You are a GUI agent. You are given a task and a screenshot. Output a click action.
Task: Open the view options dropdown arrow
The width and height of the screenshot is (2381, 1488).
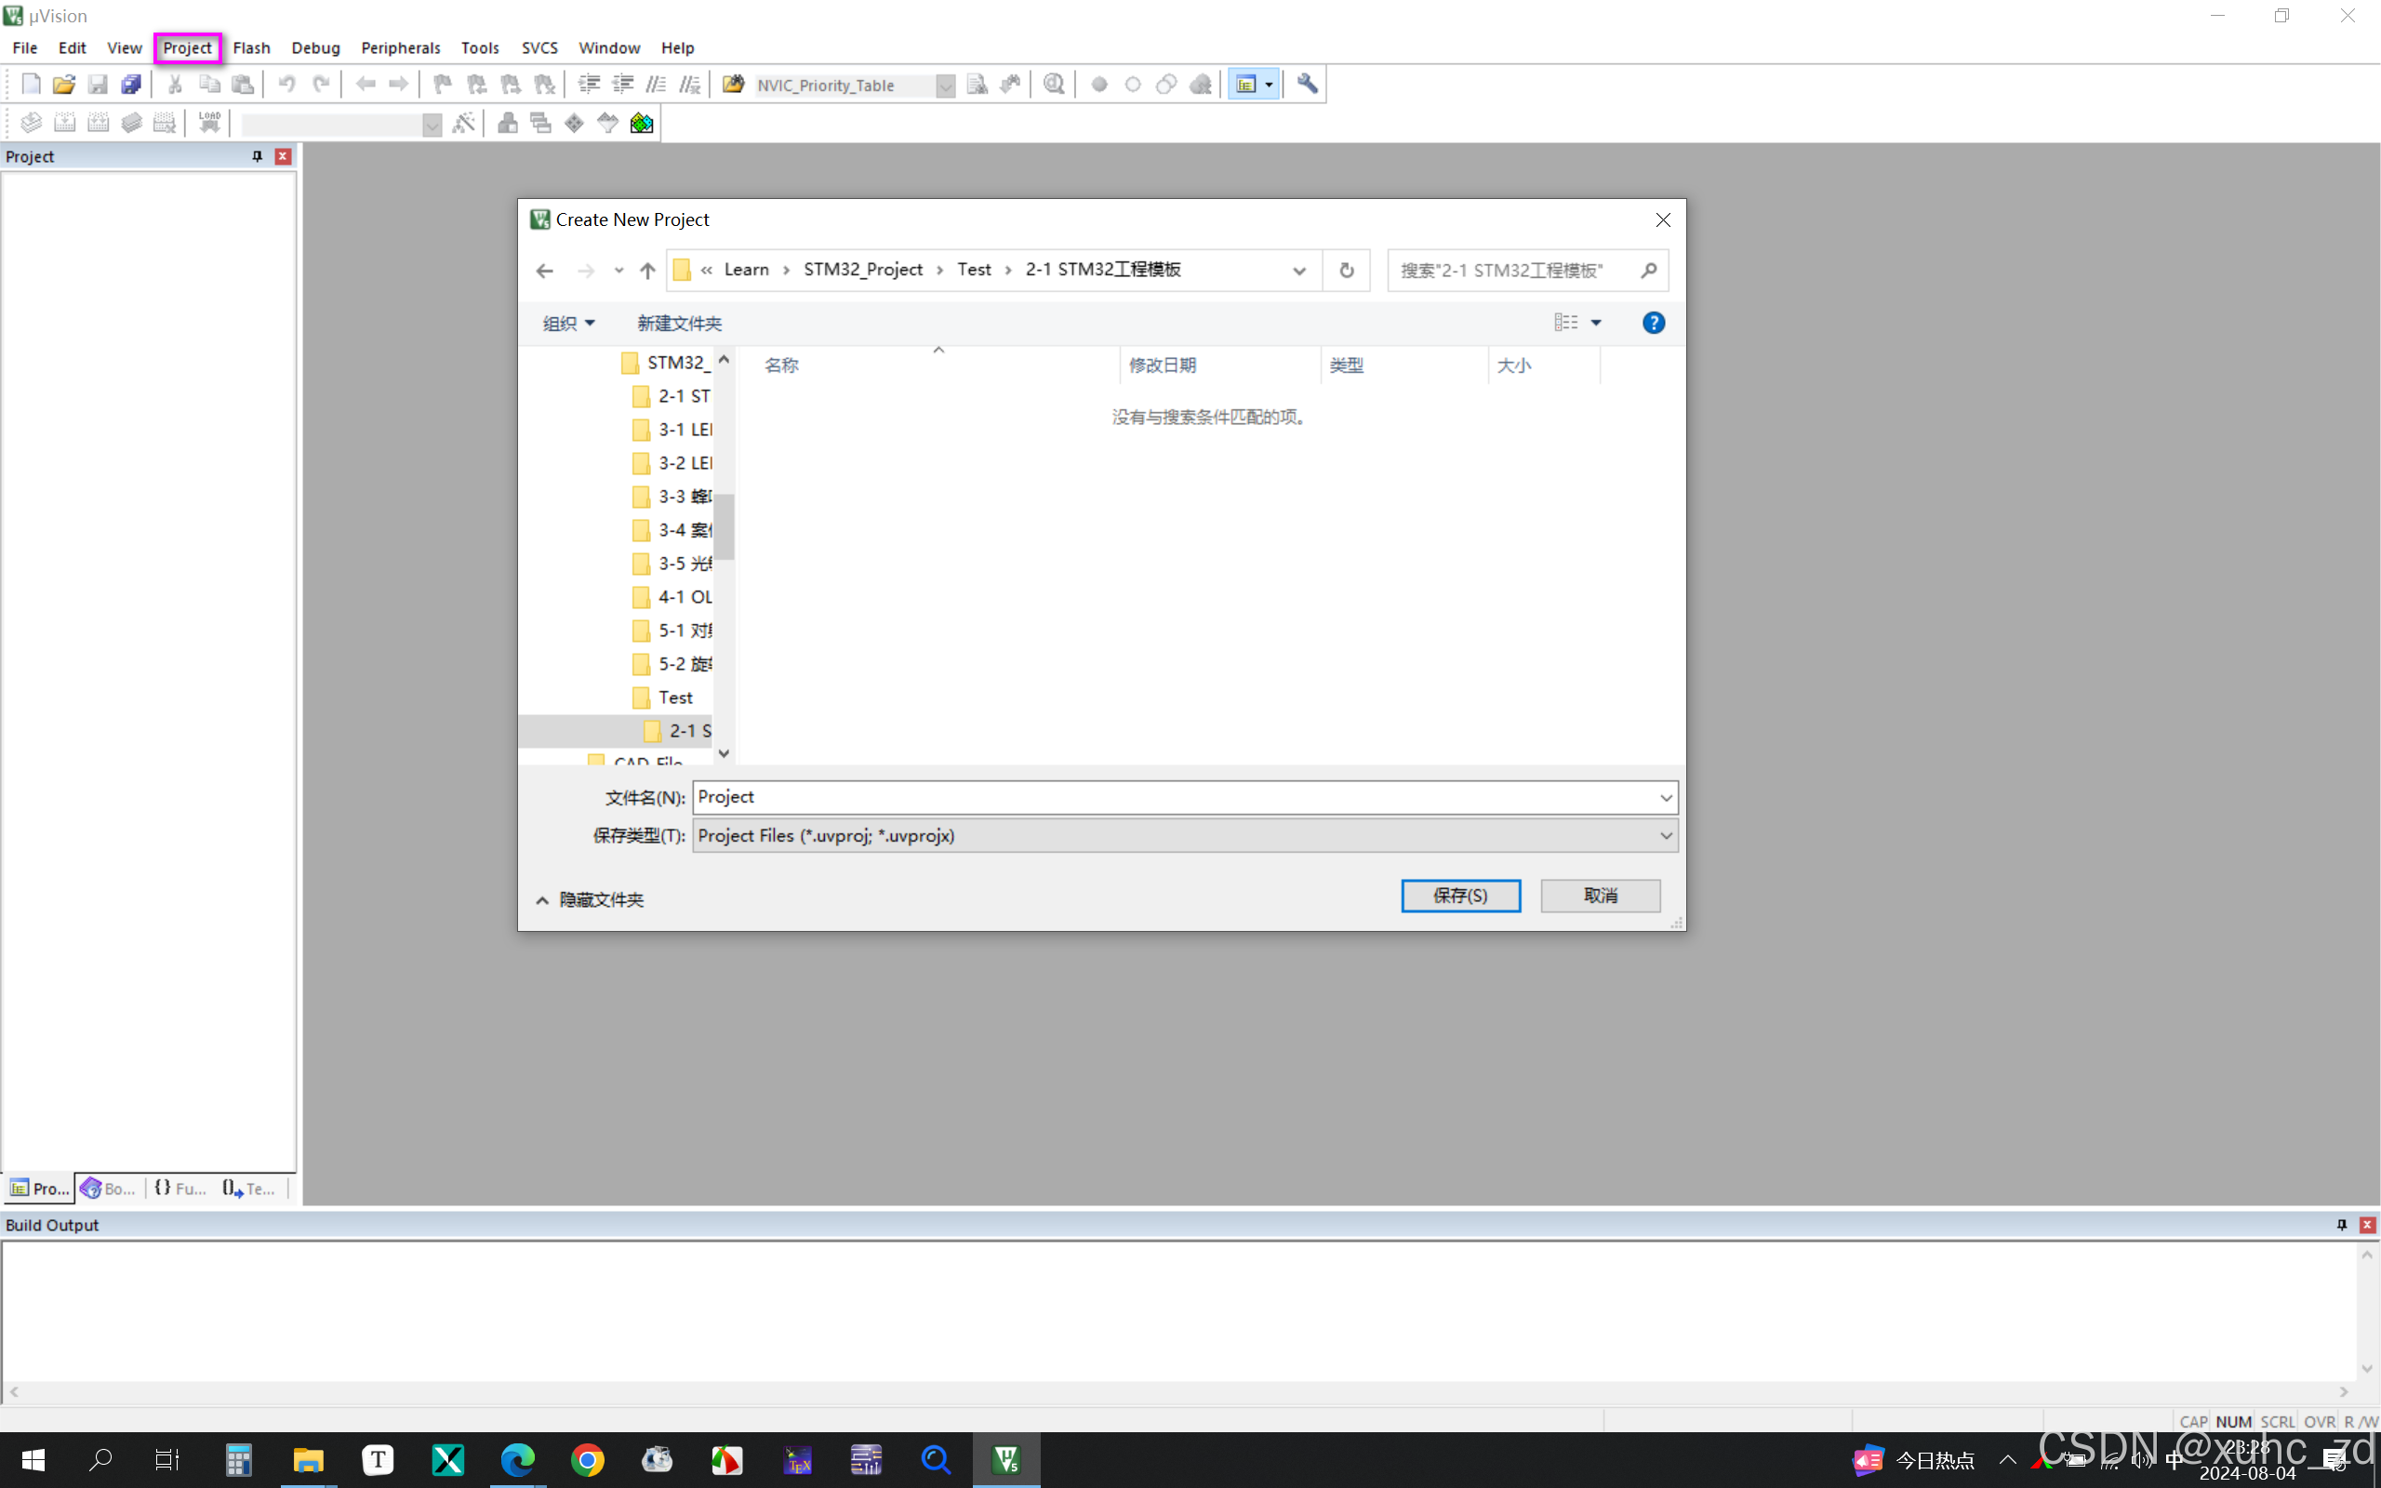(x=1596, y=323)
